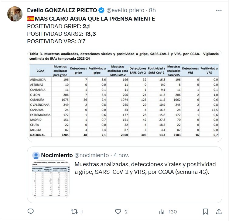
Task: Open quoted tweet's table thumbnail
Action: click(50, 179)
